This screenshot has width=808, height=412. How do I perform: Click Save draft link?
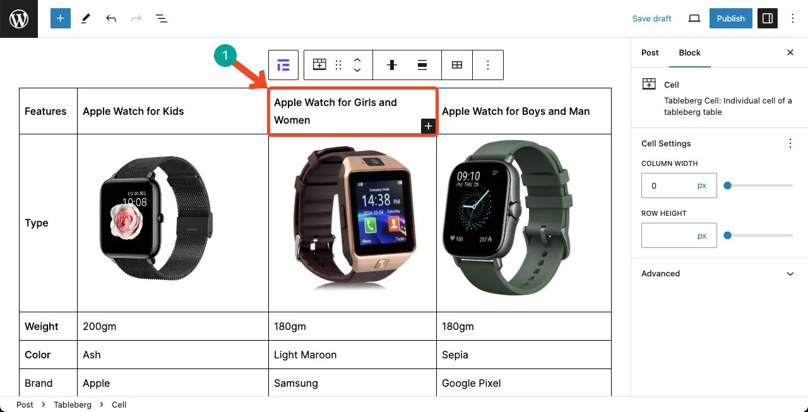point(652,18)
